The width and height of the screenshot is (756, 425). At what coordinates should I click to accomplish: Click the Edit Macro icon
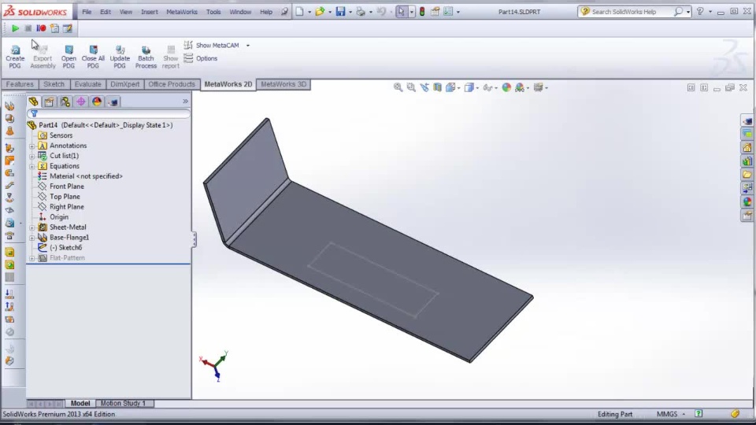click(68, 28)
